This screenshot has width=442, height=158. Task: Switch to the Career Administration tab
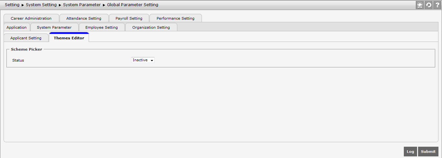(x=31, y=18)
